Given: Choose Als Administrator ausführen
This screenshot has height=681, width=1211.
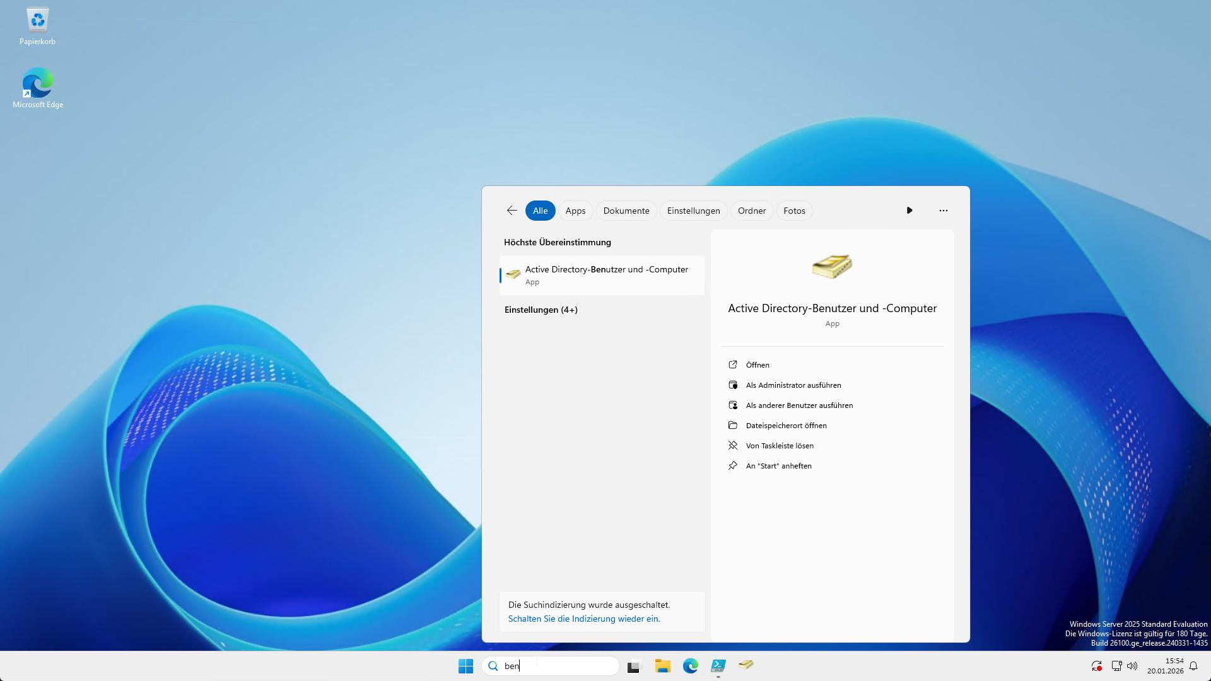Looking at the screenshot, I should [793, 385].
